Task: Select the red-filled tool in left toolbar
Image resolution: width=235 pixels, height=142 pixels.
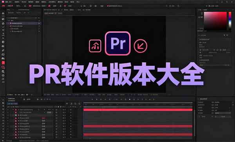Action: point(3,63)
